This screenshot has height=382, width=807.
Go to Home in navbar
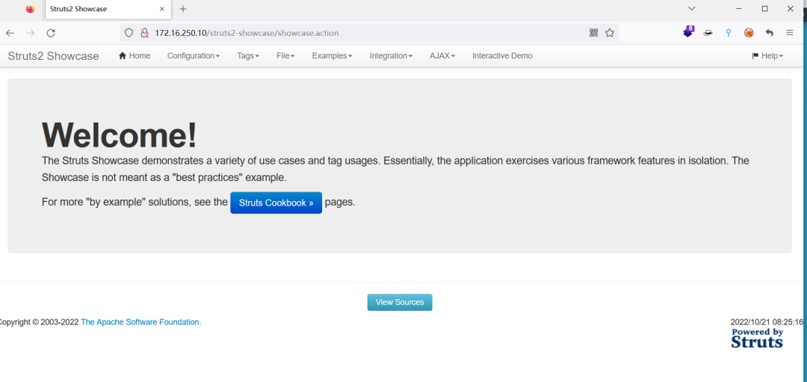click(x=134, y=55)
